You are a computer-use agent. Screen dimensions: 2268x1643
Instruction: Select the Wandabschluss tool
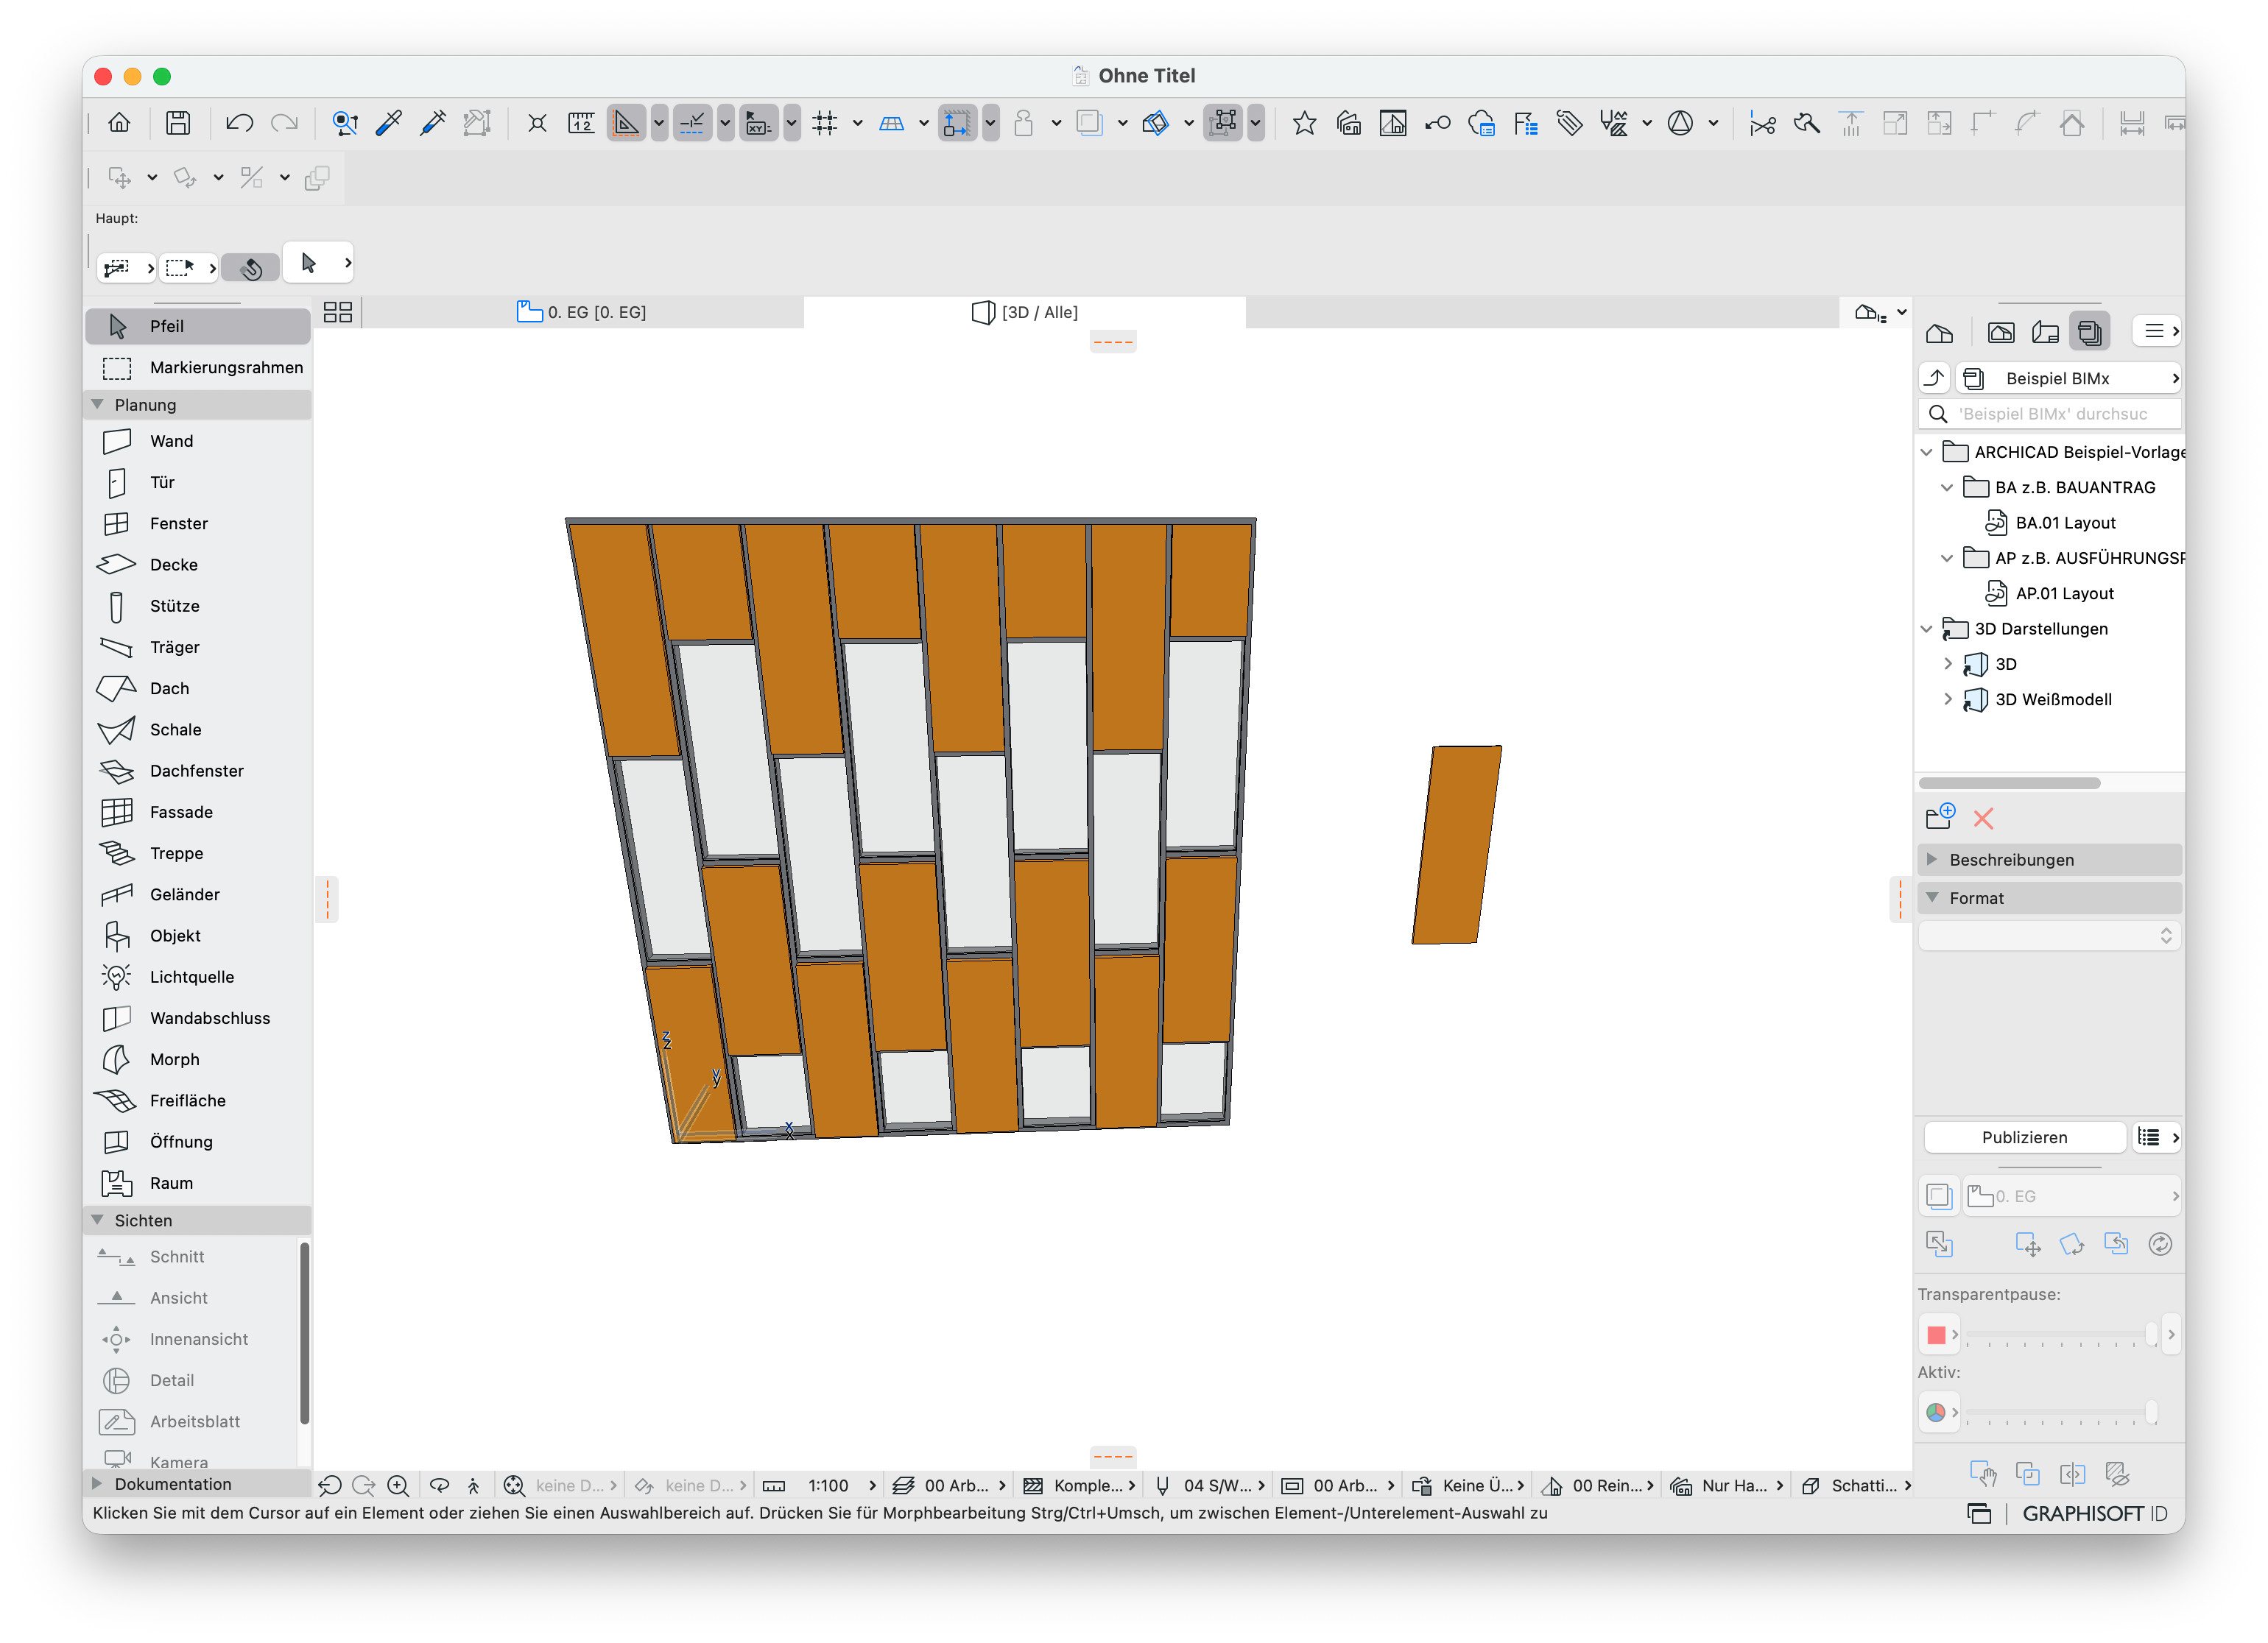pyautogui.click(x=197, y=1018)
